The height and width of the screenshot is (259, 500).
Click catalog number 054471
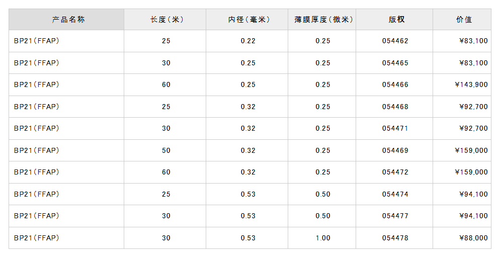395,129
